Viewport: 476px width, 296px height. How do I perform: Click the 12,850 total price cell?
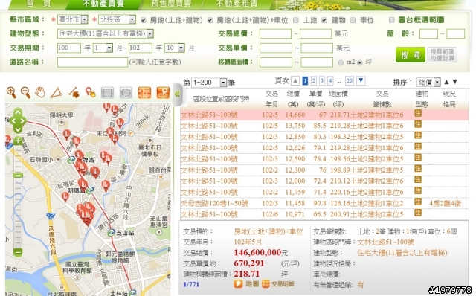[x=295, y=137]
